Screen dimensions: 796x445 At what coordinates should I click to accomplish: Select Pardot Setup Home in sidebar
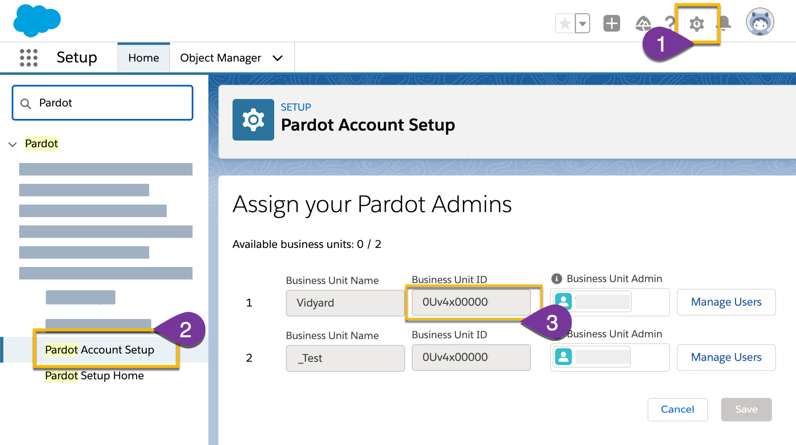(94, 376)
